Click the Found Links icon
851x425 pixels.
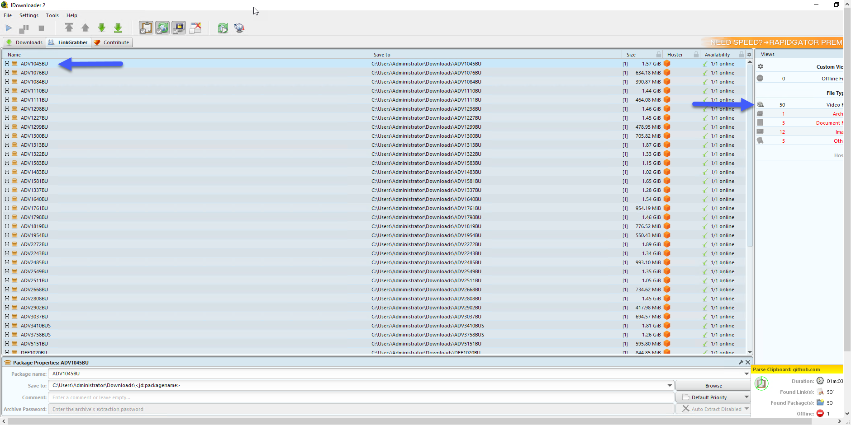[x=820, y=392]
